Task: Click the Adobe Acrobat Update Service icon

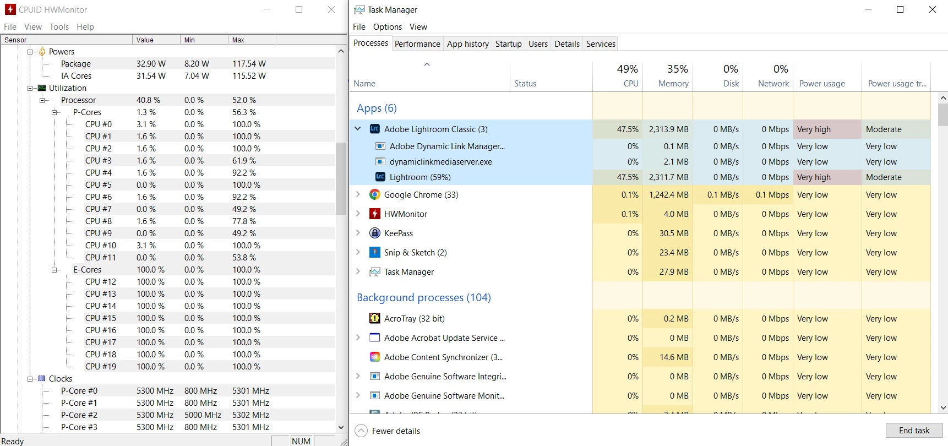Action: (x=375, y=338)
